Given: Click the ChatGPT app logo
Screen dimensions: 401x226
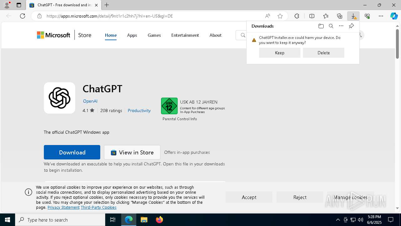Looking at the screenshot, I should click(60, 98).
